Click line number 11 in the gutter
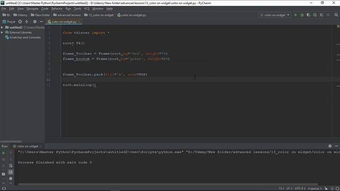 (x=48, y=80)
